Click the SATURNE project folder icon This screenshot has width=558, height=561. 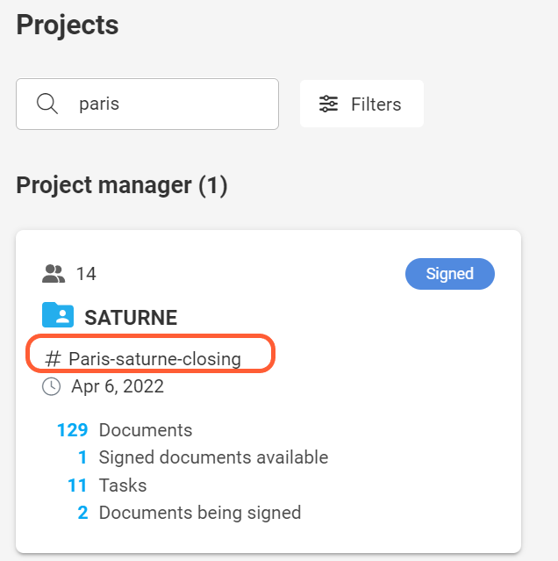(x=58, y=315)
